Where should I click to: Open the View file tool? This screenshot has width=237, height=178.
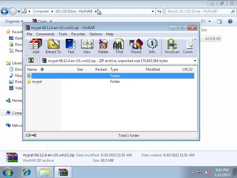tap(87, 46)
